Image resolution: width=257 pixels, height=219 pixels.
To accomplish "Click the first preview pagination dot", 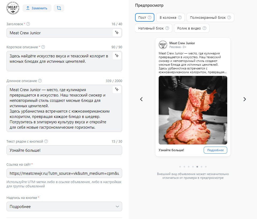I will click(x=180, y=167).
